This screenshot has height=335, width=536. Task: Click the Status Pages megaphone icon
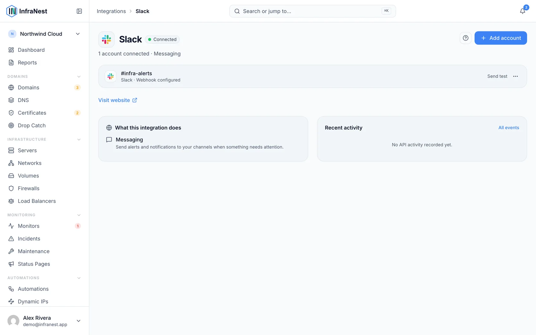[x=11, y=264]
